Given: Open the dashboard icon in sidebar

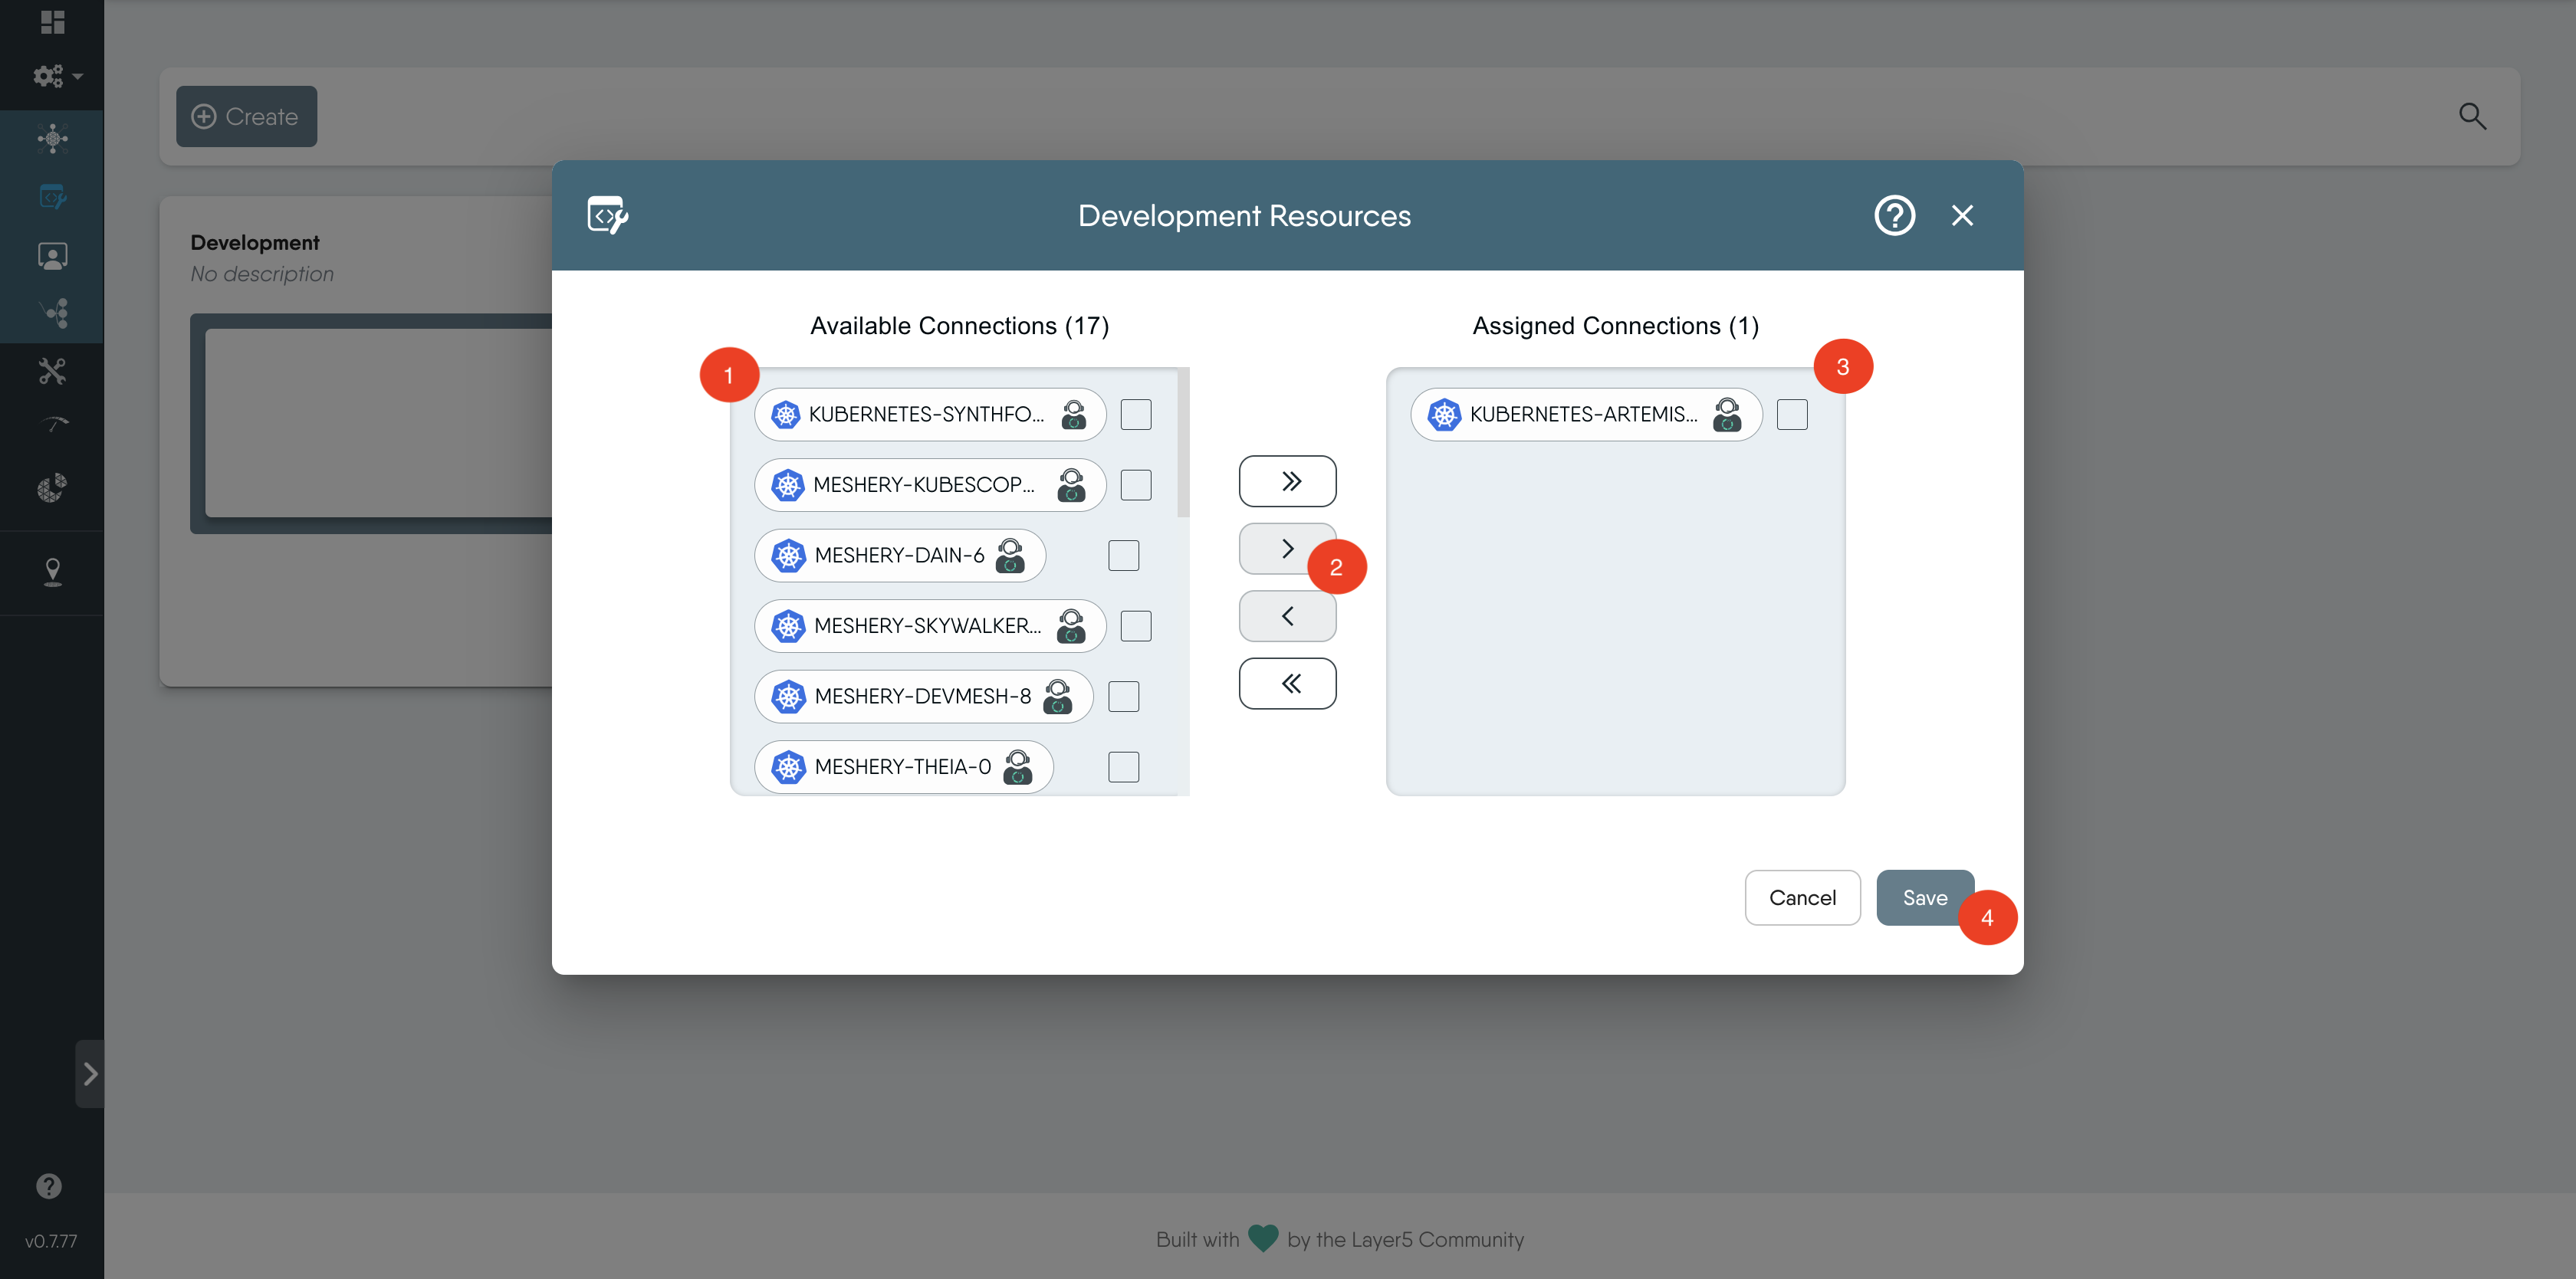Looking at the screenshot, I should [52, 22].
